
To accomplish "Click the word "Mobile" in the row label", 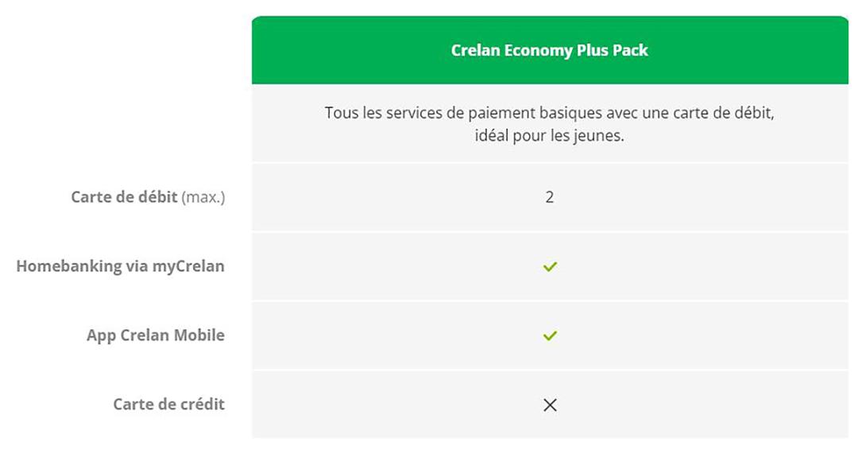I will coord(199,336).
